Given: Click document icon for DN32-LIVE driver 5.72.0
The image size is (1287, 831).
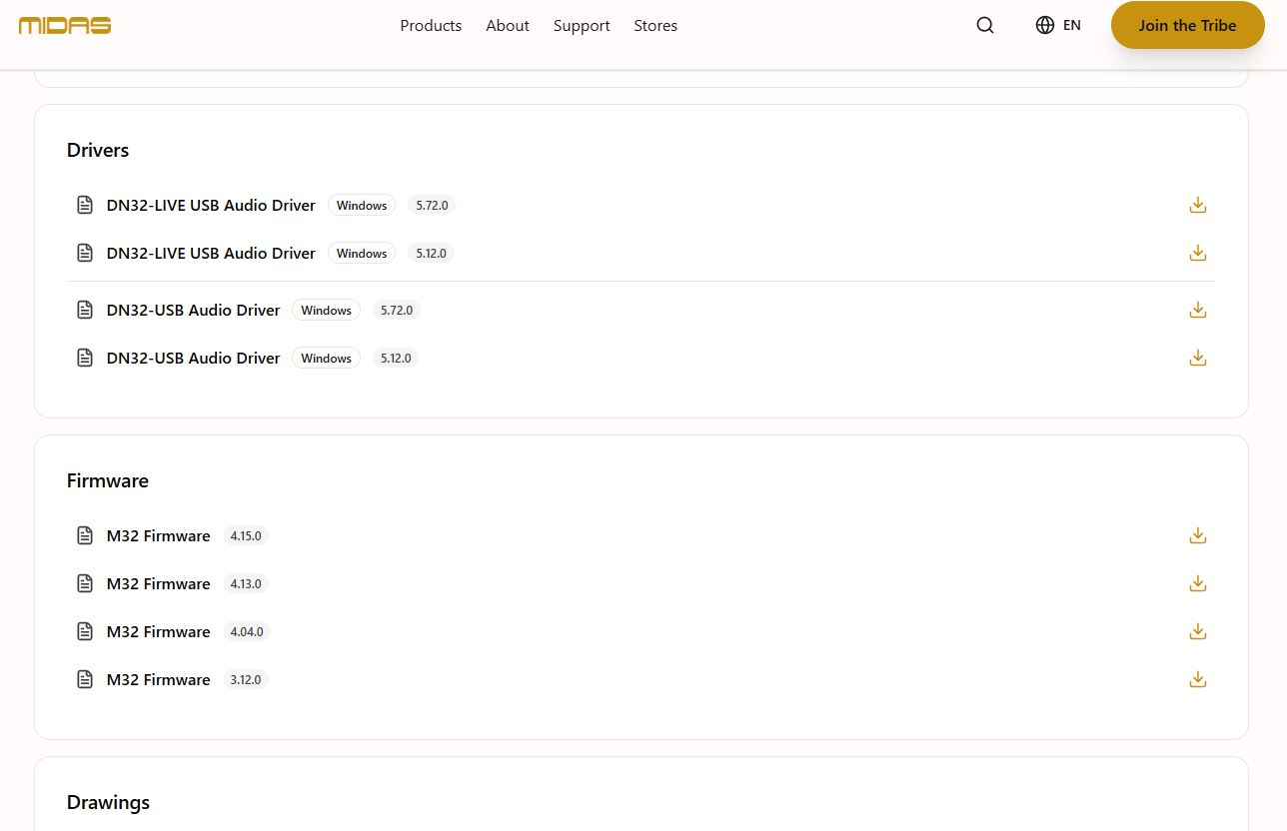Looking at the screenshot, I should [85, 205].
